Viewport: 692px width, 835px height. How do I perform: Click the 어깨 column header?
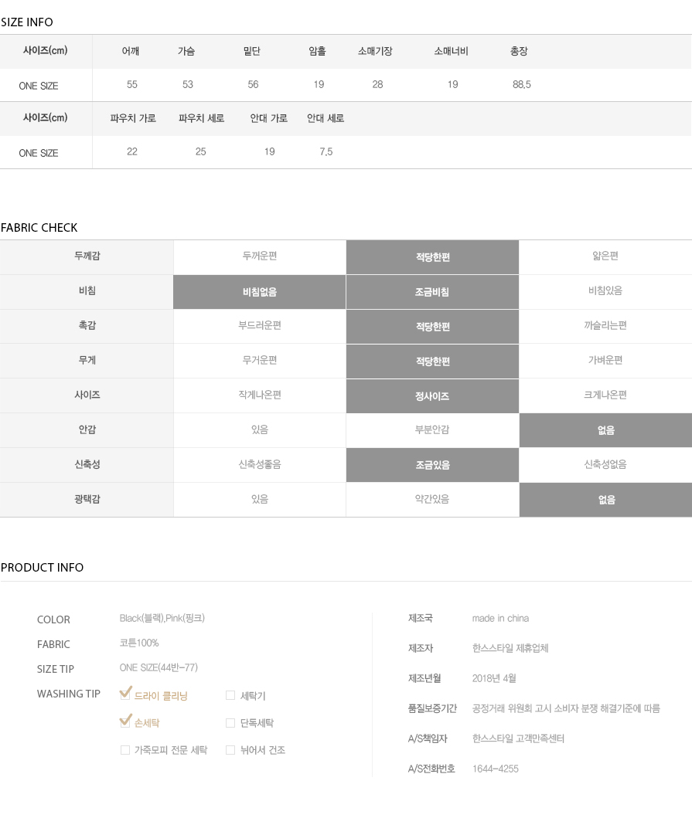tap(131, 51)
